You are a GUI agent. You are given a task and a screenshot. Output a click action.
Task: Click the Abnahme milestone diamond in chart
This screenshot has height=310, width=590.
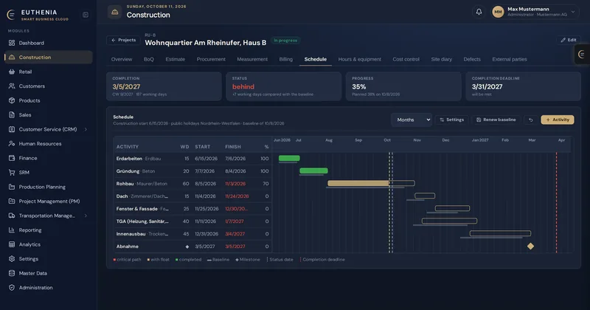coord(530,246)
